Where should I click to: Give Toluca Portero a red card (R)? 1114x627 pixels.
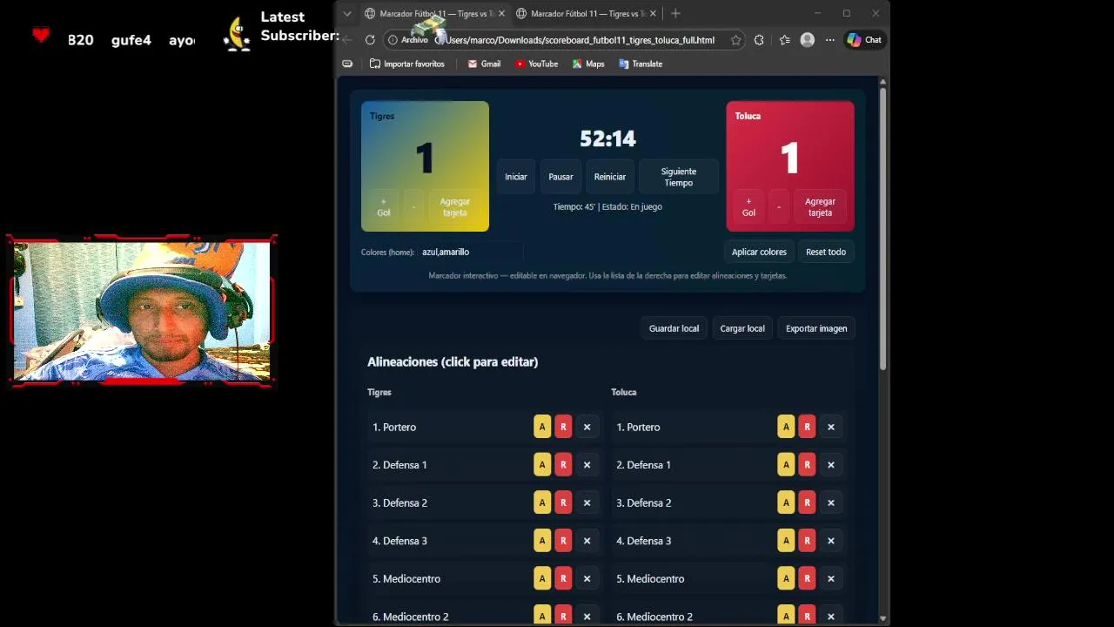(807, 427)
